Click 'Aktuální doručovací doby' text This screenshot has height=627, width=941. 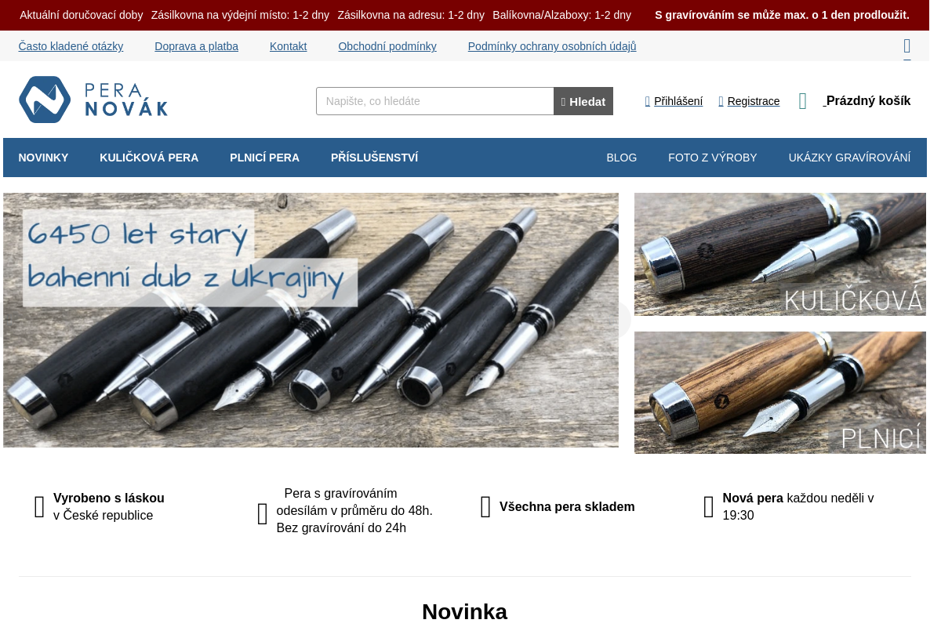[x=82, y=15]
